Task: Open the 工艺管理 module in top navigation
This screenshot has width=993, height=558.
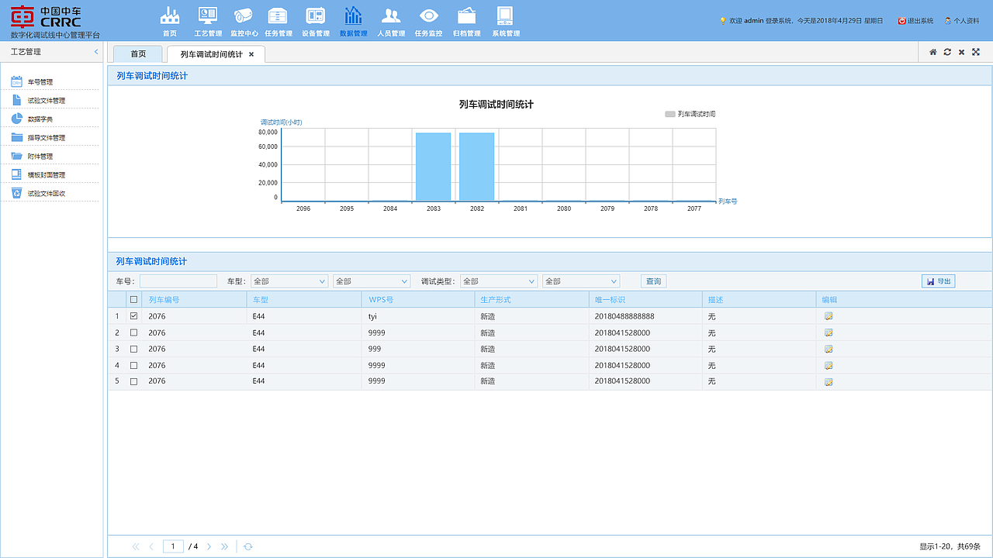Action: pyautogui.click(x=208, y=21)
